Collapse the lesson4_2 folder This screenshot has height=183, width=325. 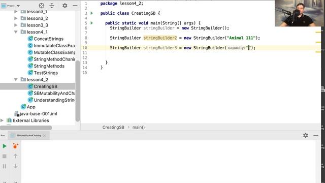[16, 80]
